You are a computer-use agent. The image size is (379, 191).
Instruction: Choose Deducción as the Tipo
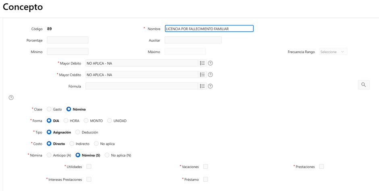pyautogui.click(x=78, y=132)
